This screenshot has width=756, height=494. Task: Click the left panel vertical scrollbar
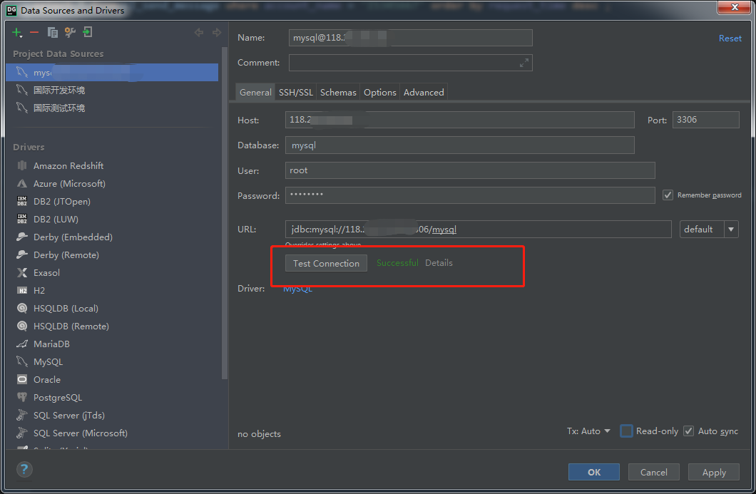coord(224,212)
